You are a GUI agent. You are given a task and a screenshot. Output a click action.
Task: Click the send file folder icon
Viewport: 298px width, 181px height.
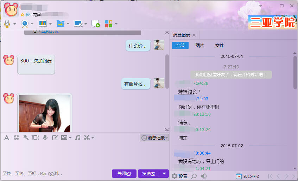click(60, 24)
